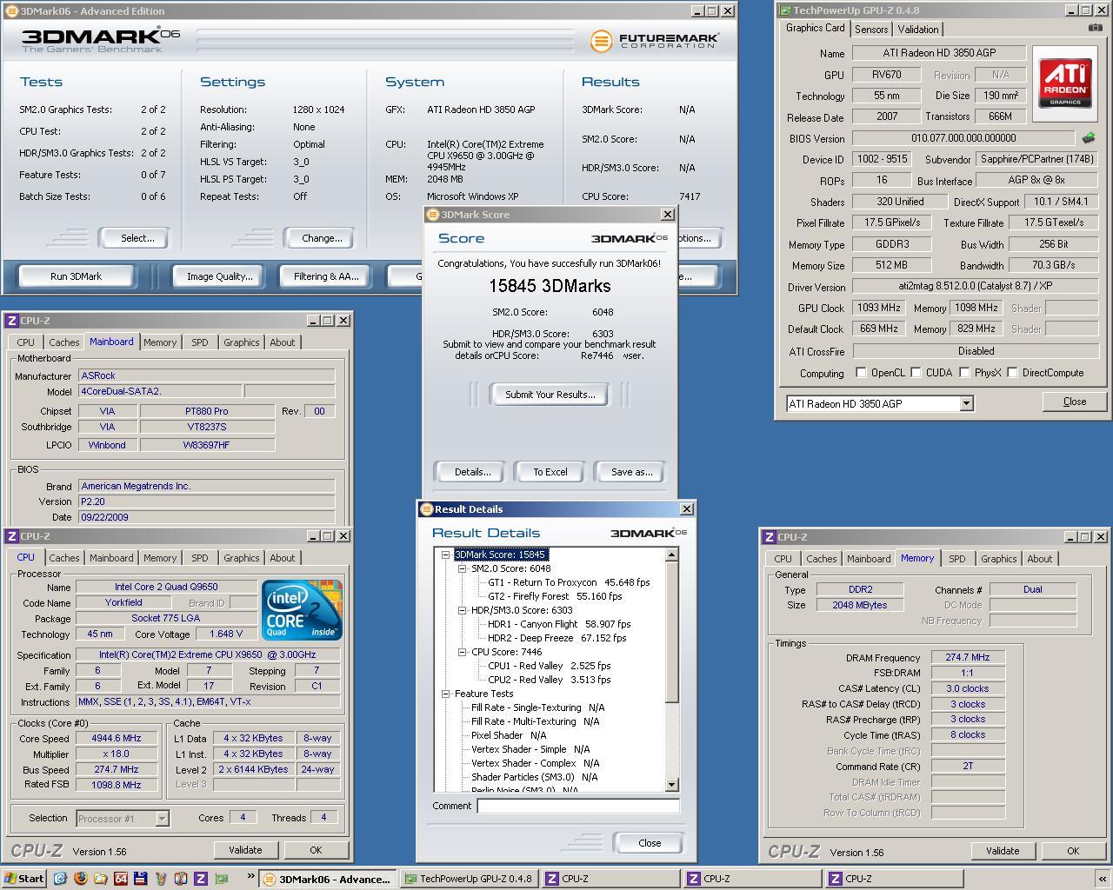Viewport: 1113px width, 890px height.
Task: Click the Image Quality... button
Action: coord(219,276)
